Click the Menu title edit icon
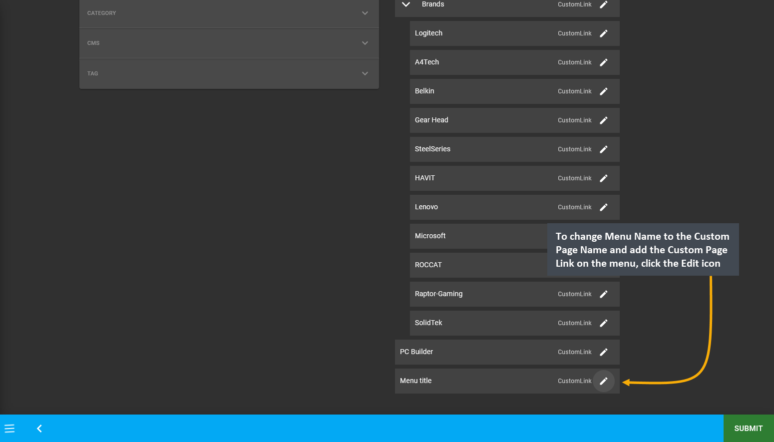The width and height of the screenshot is (774, 442). coord(603,381)
